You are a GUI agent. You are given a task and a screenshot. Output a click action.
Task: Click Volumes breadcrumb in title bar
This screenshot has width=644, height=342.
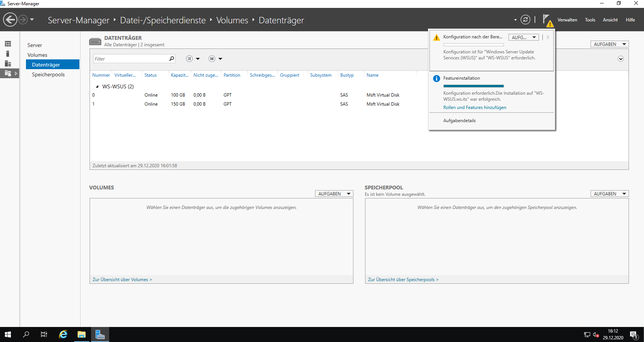(x=232, y=20)
